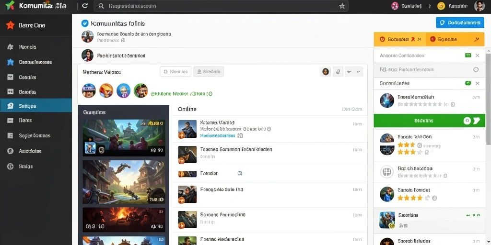The height and width of the screenshot is (245, 491).
Task: Click the small face avatar button in toolbar
Action: [326, 72]
